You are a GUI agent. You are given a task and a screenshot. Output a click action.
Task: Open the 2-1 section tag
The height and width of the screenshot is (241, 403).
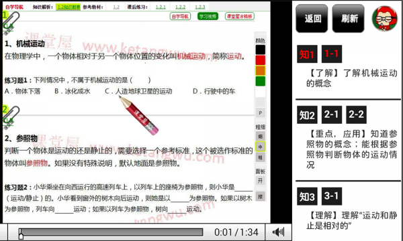pos(332,115)
